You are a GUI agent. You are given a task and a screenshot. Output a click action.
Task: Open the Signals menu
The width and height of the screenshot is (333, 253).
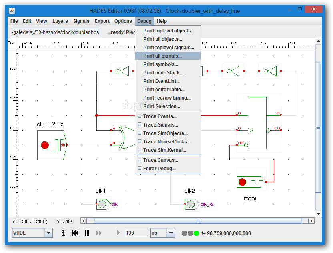81,21
